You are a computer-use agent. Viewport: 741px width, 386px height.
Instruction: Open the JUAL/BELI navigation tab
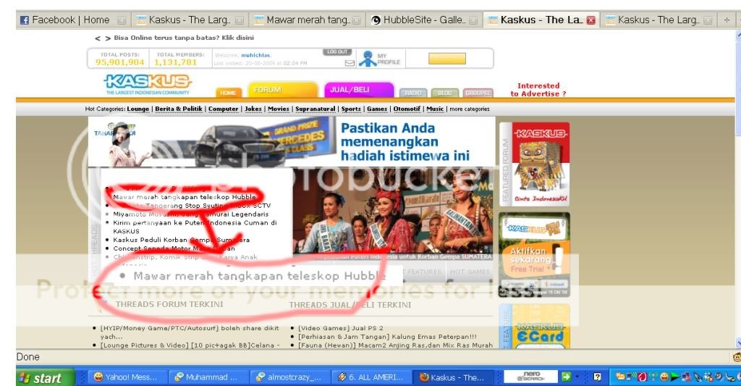pyautogui.click(x=359, y=90)
